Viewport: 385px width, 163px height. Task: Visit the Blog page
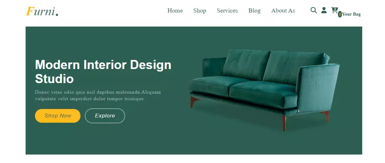tap(254, 10)
